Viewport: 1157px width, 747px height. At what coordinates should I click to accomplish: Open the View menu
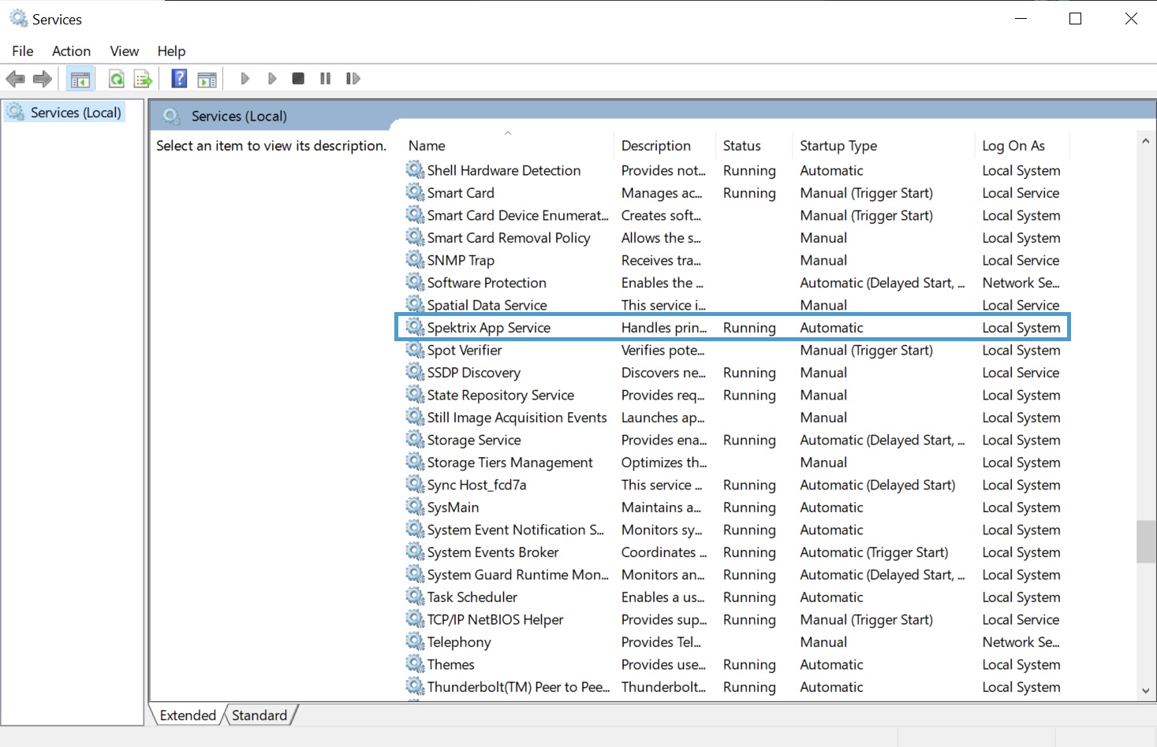pyautogui.click(x=125, y=51)
